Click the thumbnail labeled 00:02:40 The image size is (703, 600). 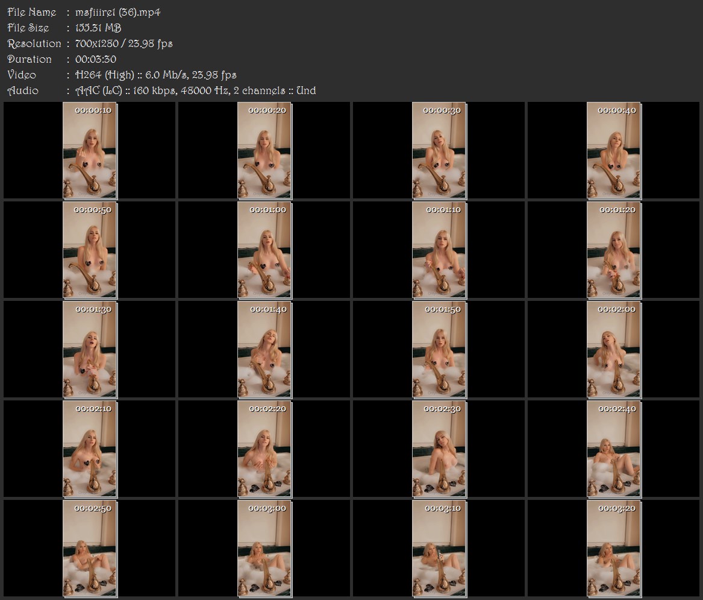pos(614,449)
